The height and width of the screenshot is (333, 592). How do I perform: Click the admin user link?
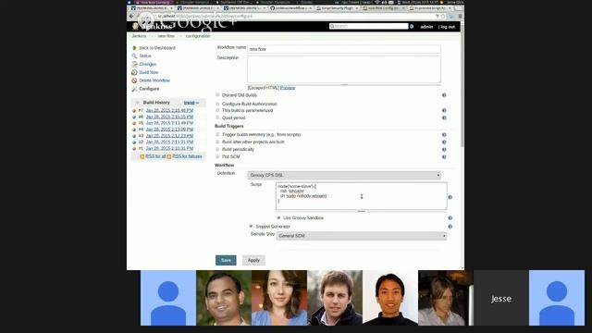(426, 27)
